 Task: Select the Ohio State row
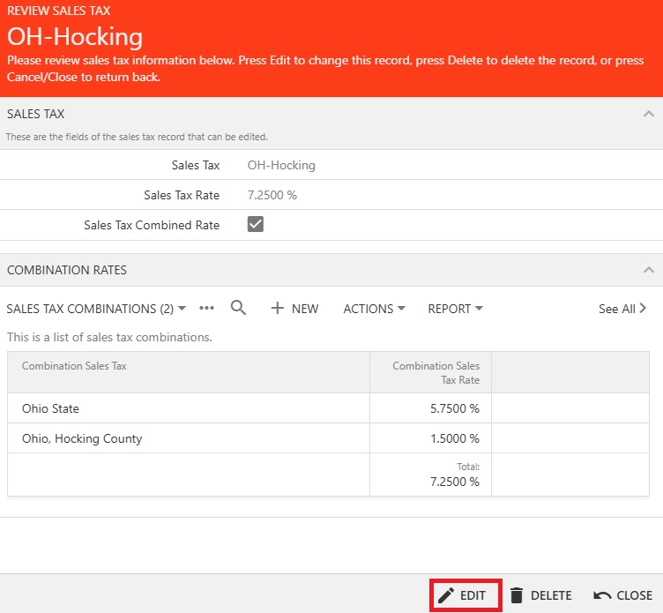point(328,408)
